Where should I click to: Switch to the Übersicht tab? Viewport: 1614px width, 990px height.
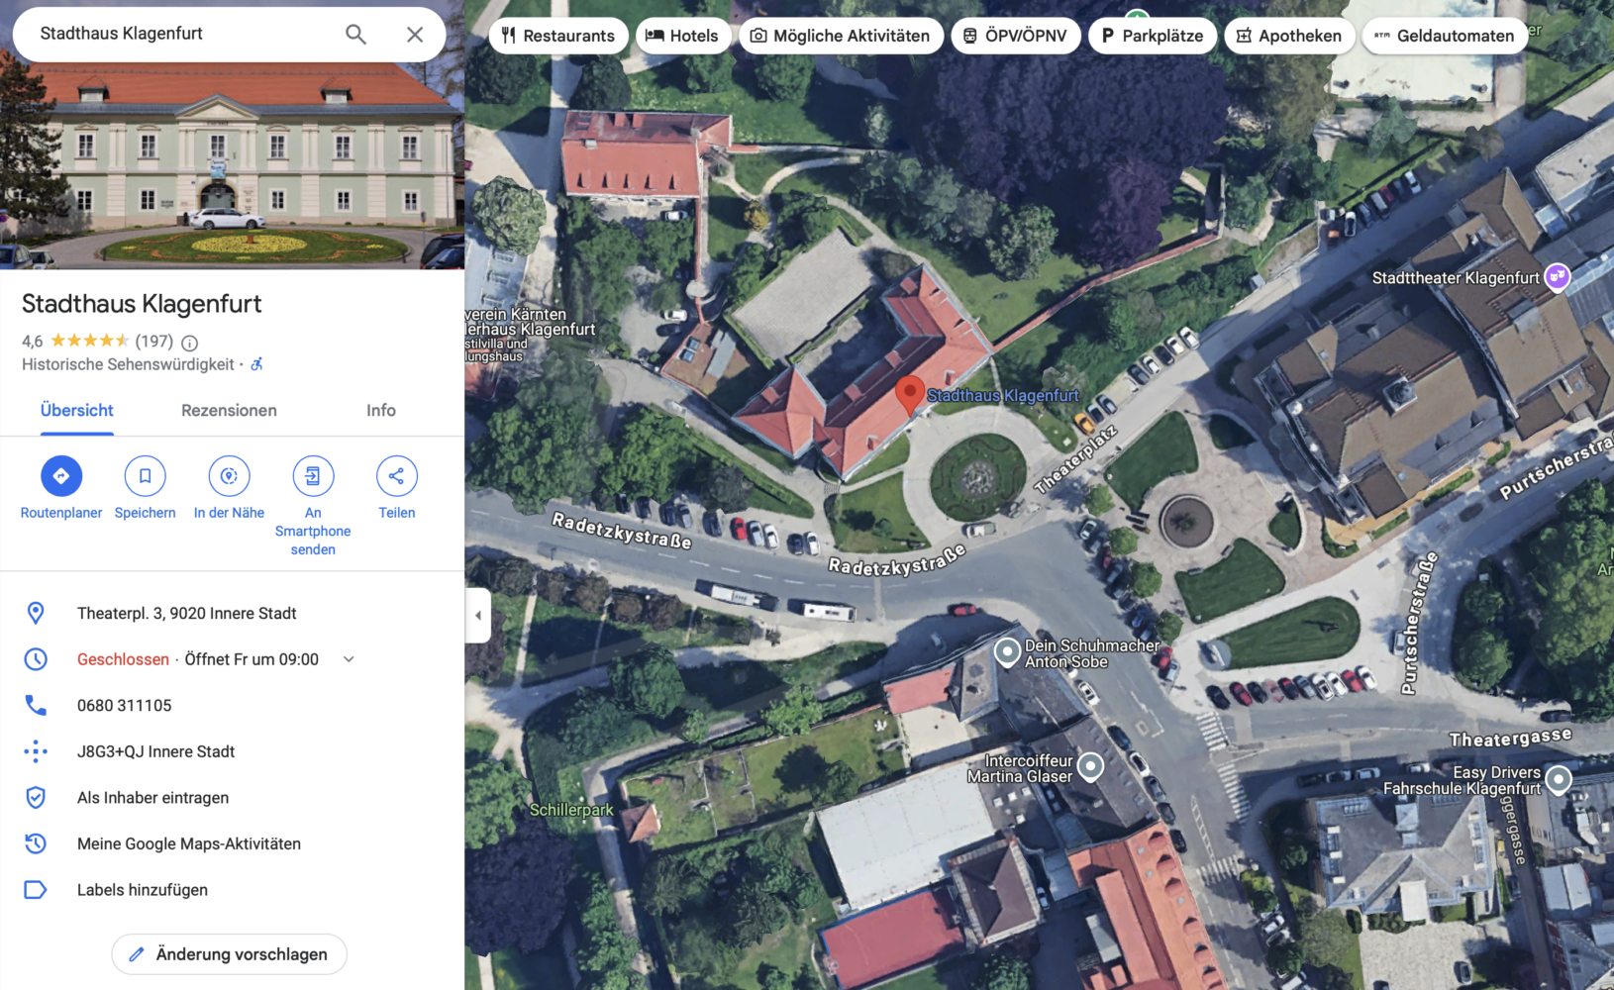[x=77, y=410]
